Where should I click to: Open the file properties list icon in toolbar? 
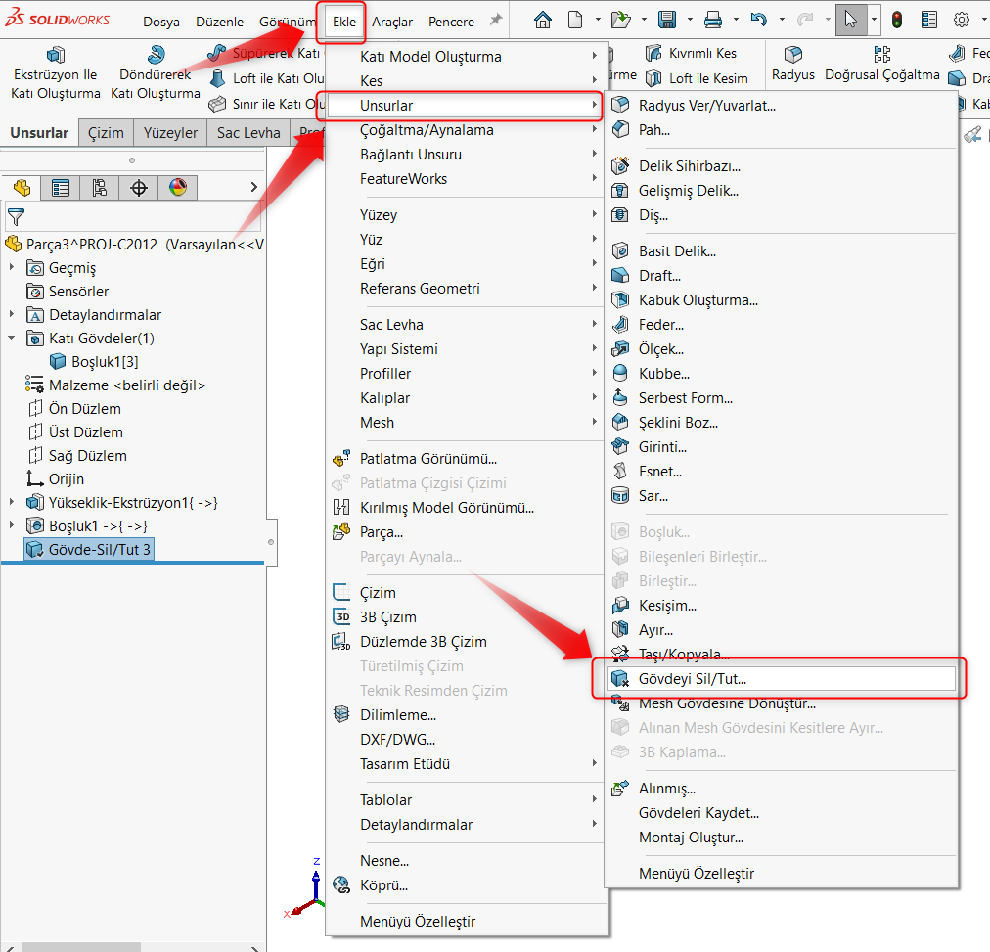(x=929, y=21)
